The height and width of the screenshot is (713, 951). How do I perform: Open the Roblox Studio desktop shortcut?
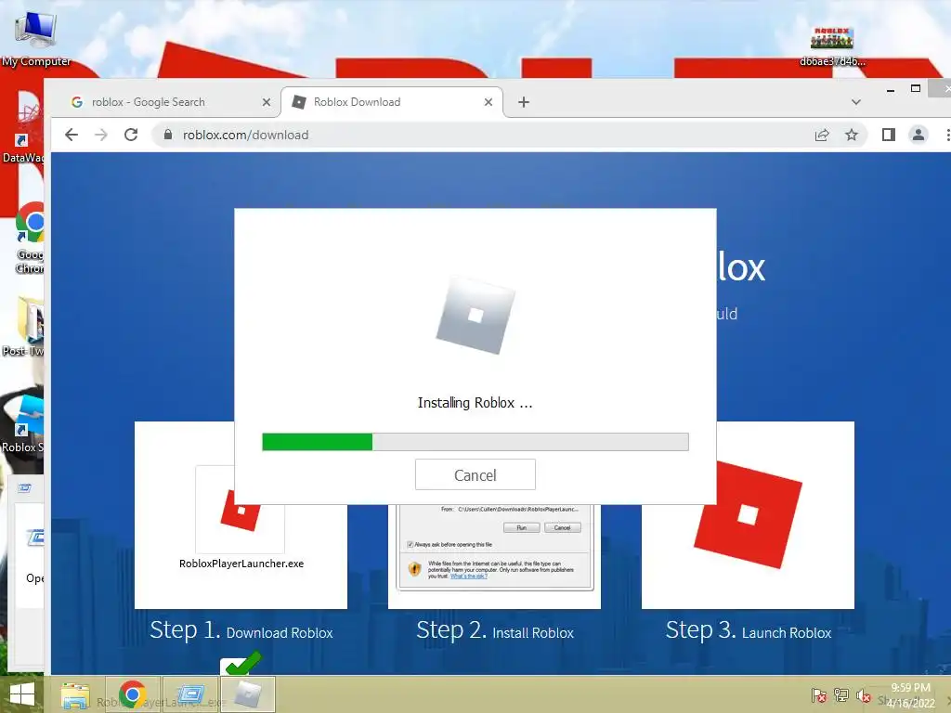pos(23,424)
